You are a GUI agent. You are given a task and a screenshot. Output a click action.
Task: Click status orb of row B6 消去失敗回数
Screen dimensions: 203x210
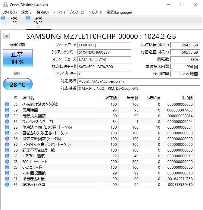(x=7, y=139)
